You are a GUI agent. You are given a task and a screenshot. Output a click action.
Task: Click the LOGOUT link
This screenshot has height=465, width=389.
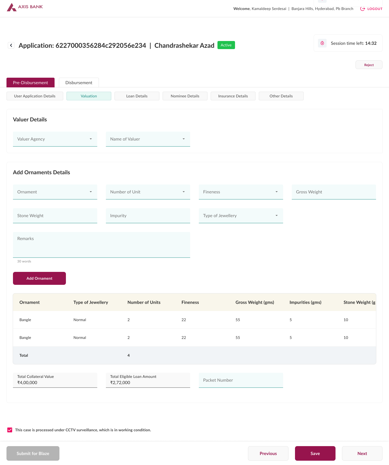click(x=375, y=9)
